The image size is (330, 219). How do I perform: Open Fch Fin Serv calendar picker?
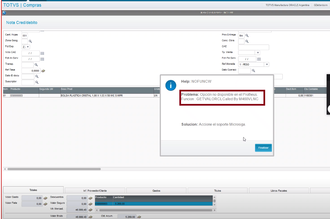pyautogui.click(x=259, y=59)
